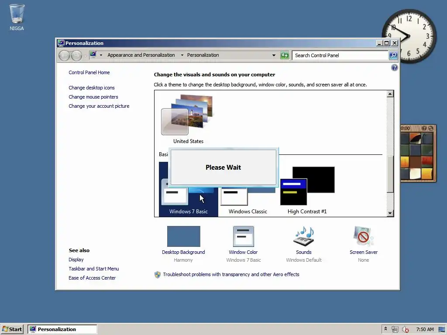Open Ease of Access Center link
Viewport: 447px width, 335px height.
[92, 278]
